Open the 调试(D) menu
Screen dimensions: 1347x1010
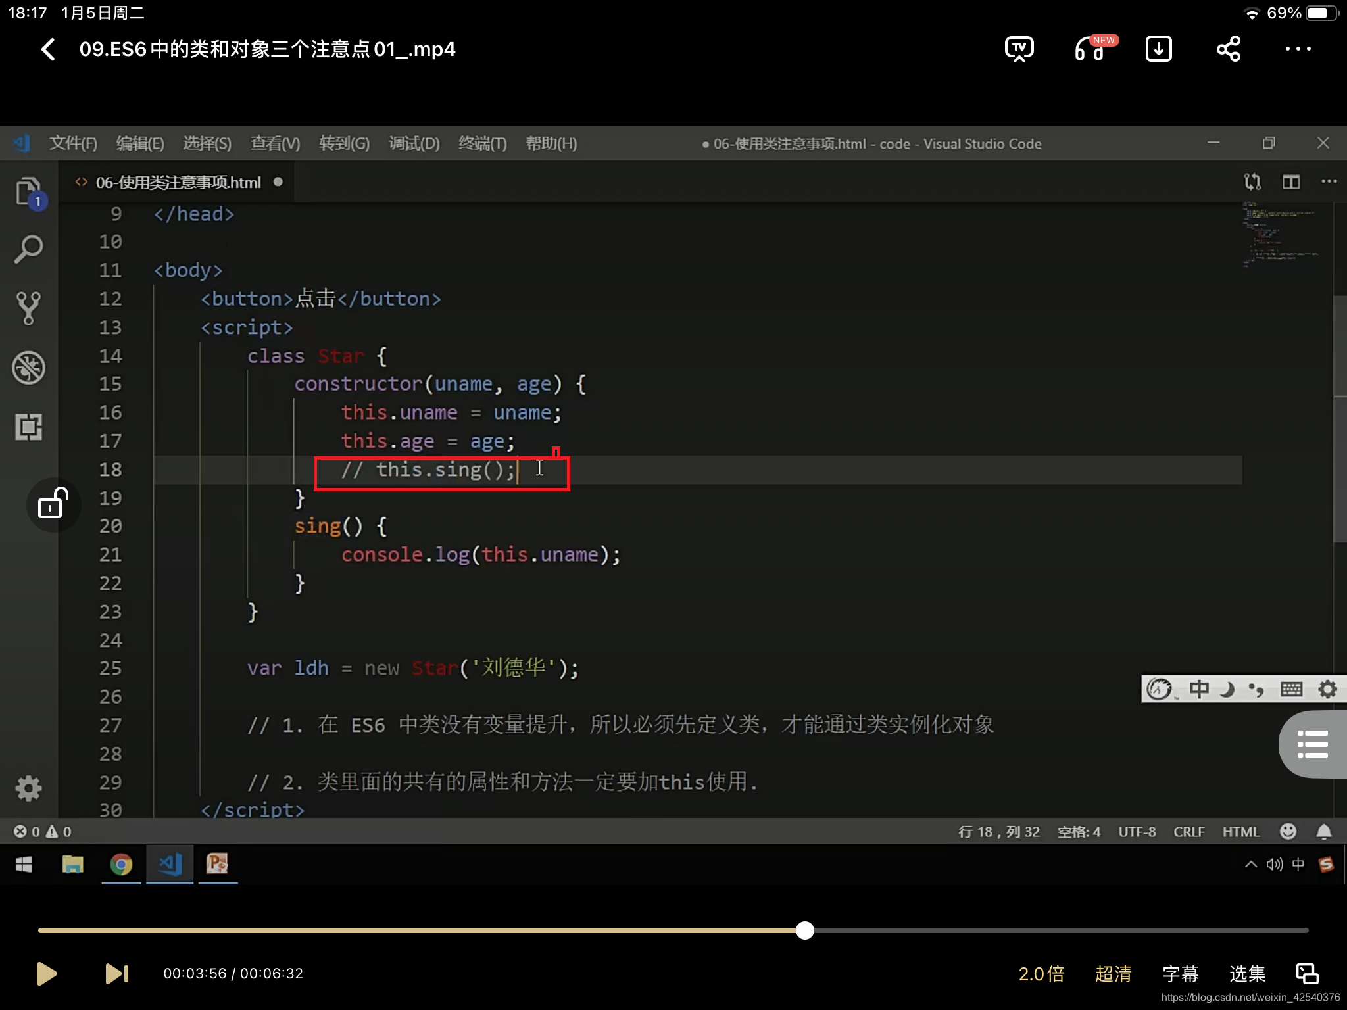414,143
